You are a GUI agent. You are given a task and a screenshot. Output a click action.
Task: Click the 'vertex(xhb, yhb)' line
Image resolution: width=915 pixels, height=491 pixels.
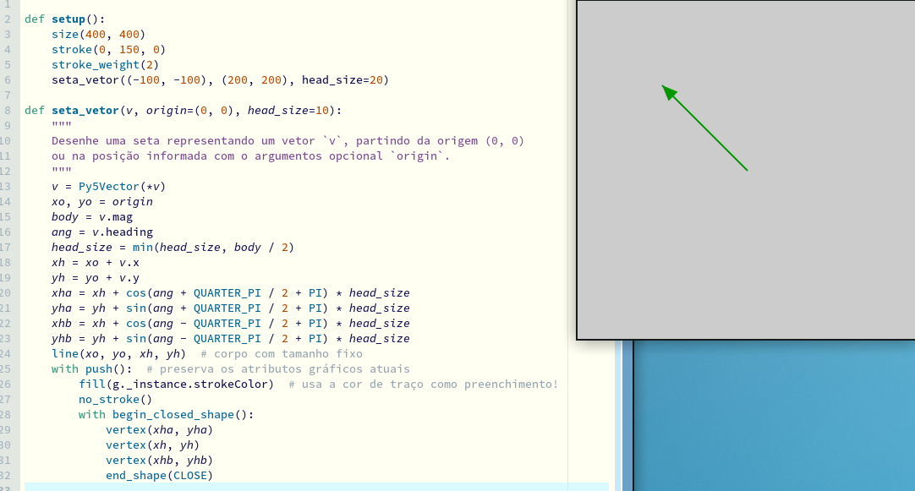point(159,460)
